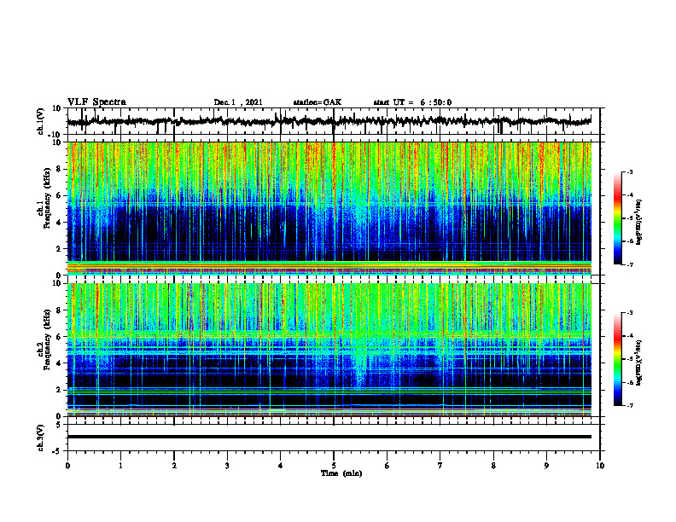Click the ch.1 color scale bar
The height and width of the screenshot is (522, 676).
coord(617,218)
